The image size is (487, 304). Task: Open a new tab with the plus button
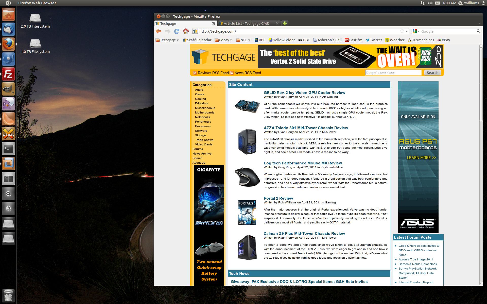click(285, 23)
